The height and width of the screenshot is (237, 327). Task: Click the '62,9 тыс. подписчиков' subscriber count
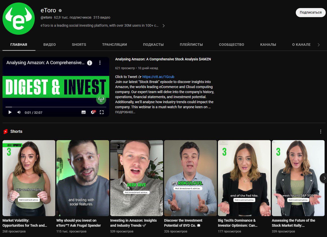click(73, 17)
